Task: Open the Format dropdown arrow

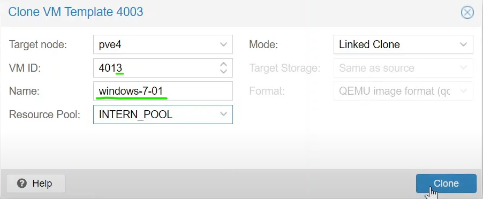Action: 464,91
